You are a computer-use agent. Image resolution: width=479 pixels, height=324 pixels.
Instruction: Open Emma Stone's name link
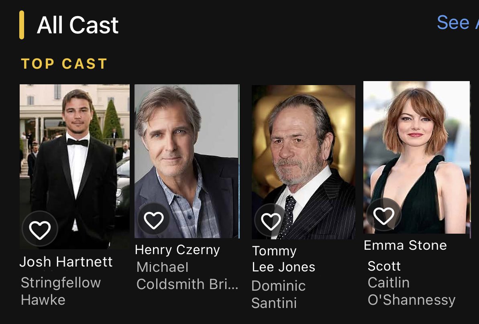click(405, 245)
